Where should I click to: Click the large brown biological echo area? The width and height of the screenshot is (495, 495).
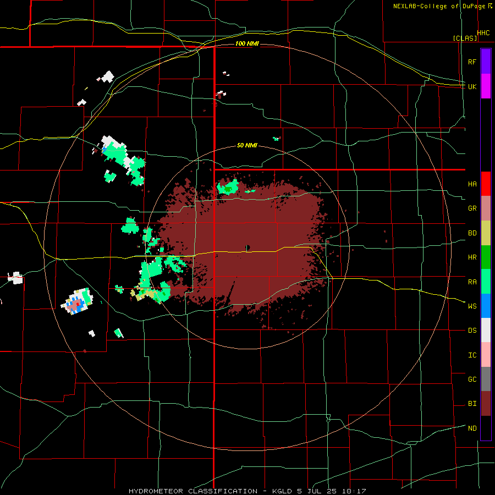click(246, 246)
